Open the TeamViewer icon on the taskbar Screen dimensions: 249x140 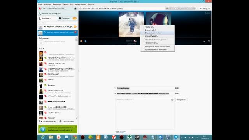[161, 137]
